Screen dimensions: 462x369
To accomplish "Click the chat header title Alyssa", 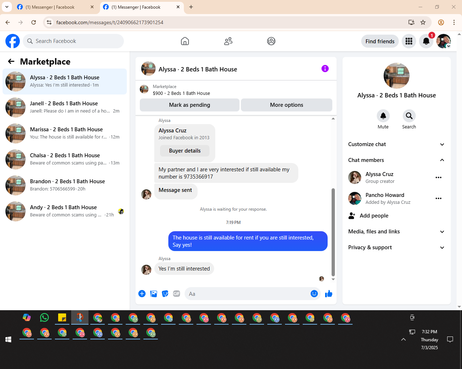I will tap(198, 69).
